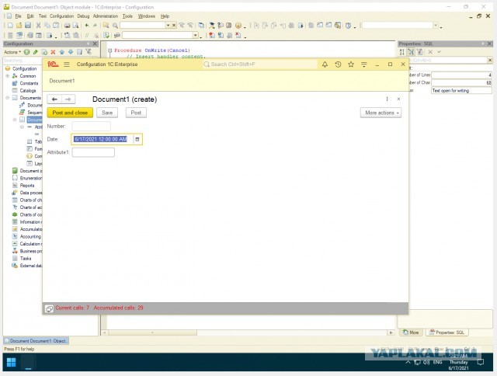Open the hamburger main menu in 1C window
The width and height of the screenshot is (497, 376).
tap(67, 64)
